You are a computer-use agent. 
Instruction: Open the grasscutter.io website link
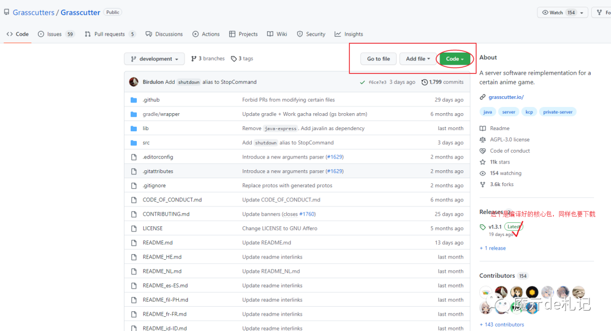[506, 97]
